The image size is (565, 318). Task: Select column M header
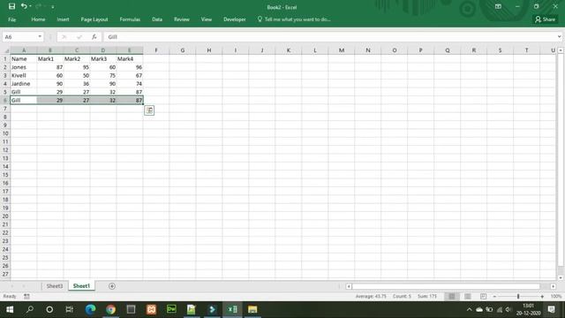coord(342,50)
